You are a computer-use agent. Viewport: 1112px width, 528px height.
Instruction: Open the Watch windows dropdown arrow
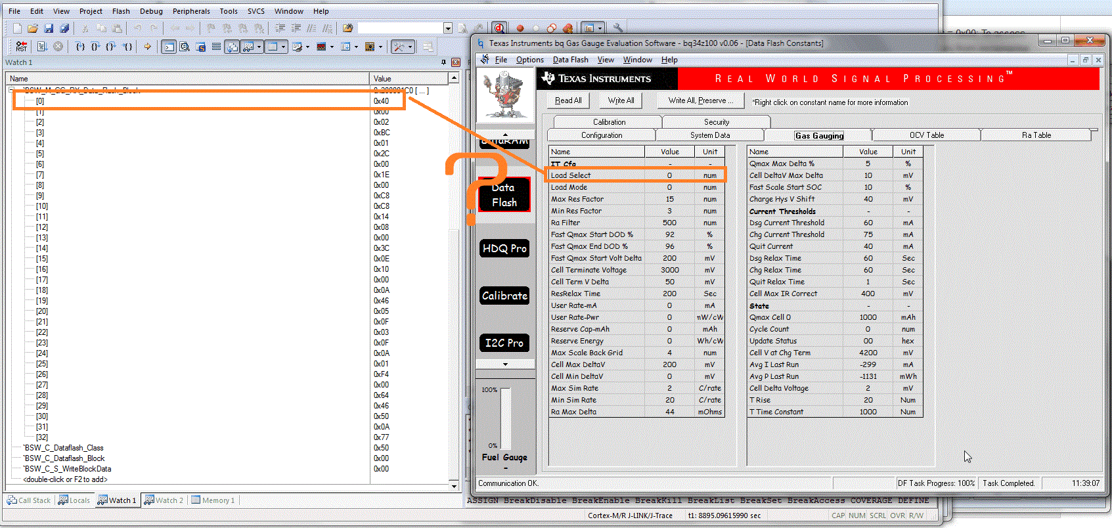(259, 47)
